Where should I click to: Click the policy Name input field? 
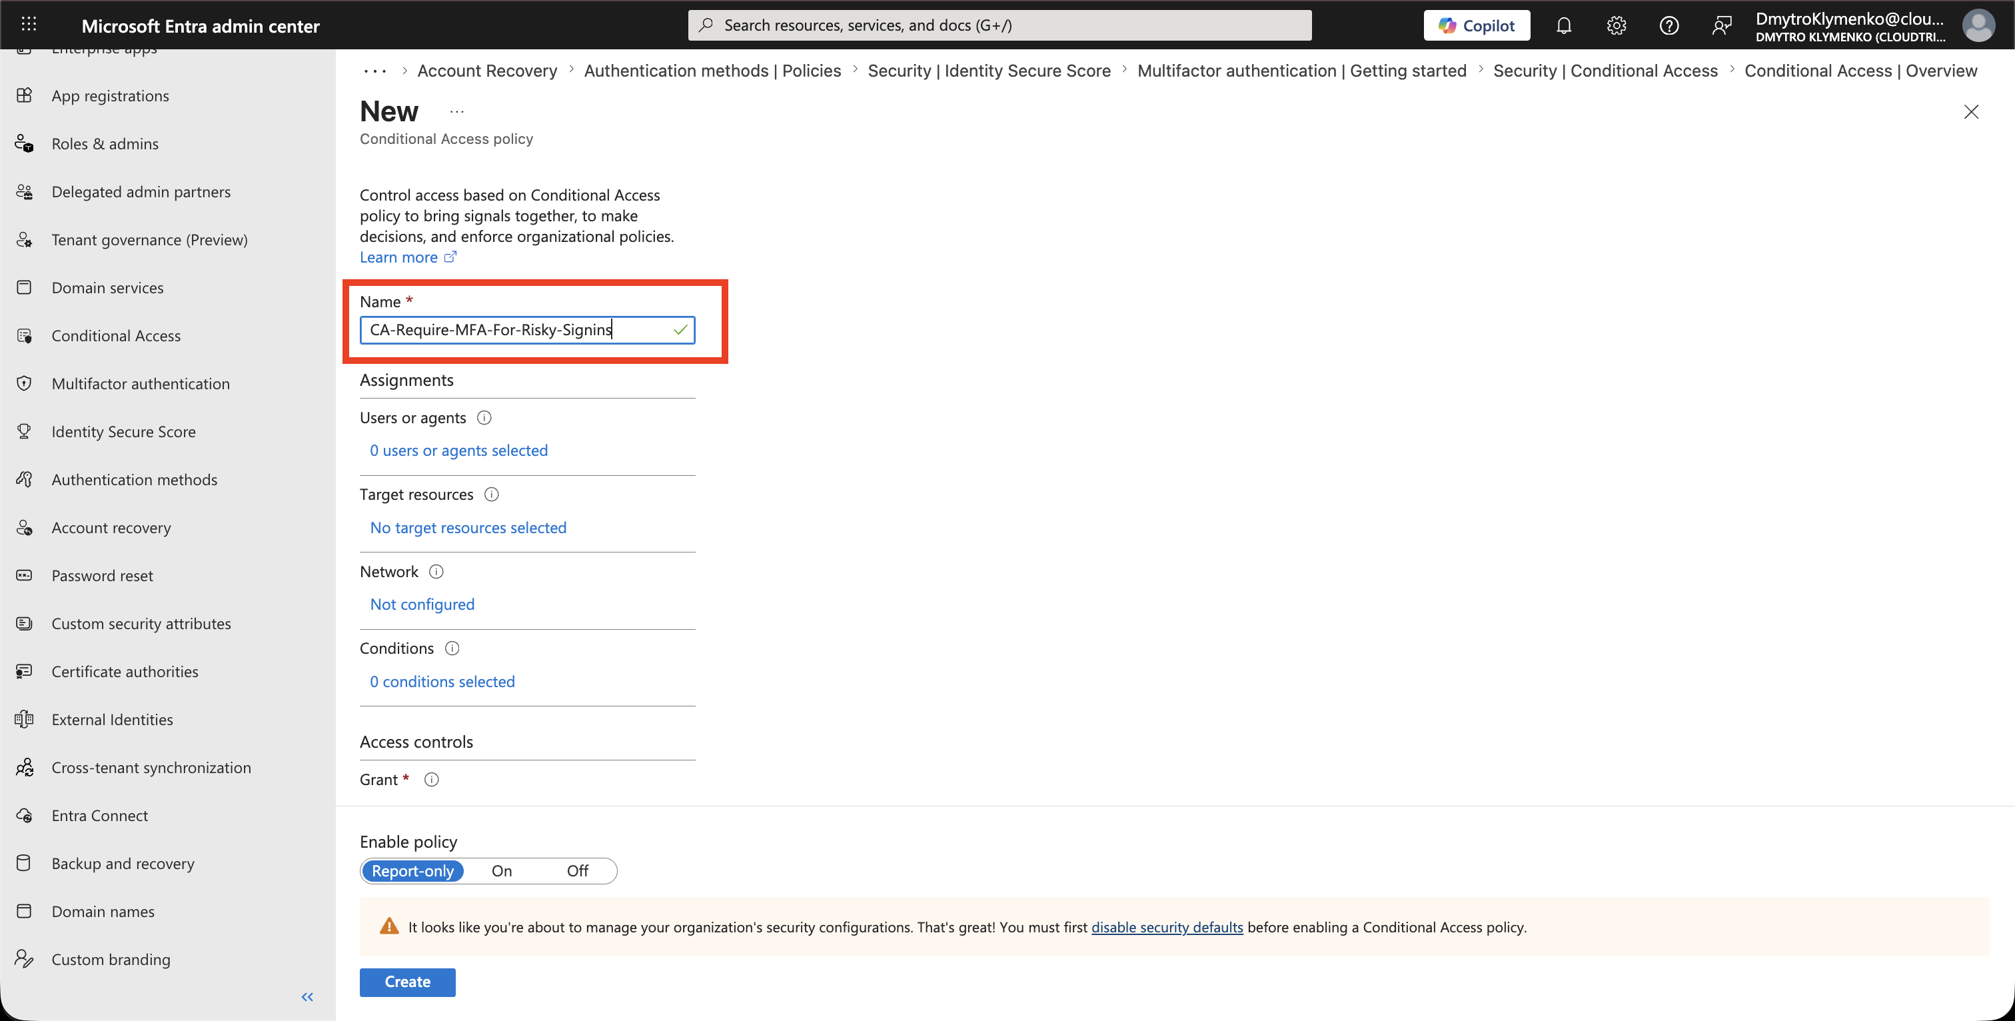click(x=527, y=329)
